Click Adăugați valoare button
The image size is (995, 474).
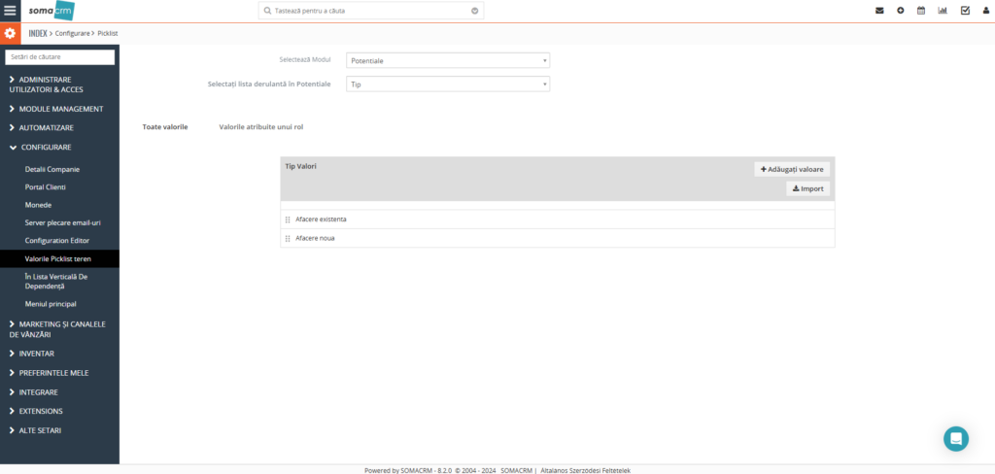point(792,169)
